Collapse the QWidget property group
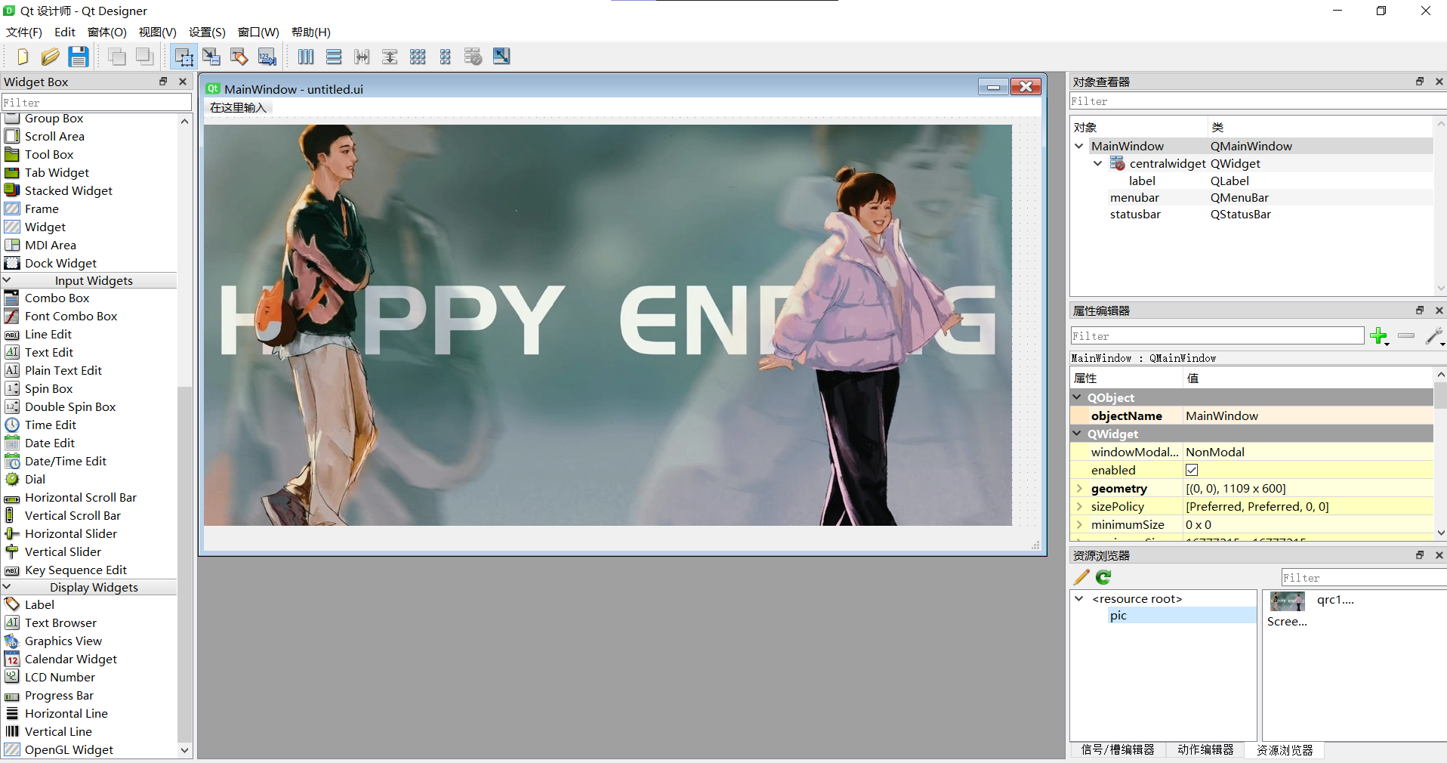1447x763 pixels. pos(1077,434)
